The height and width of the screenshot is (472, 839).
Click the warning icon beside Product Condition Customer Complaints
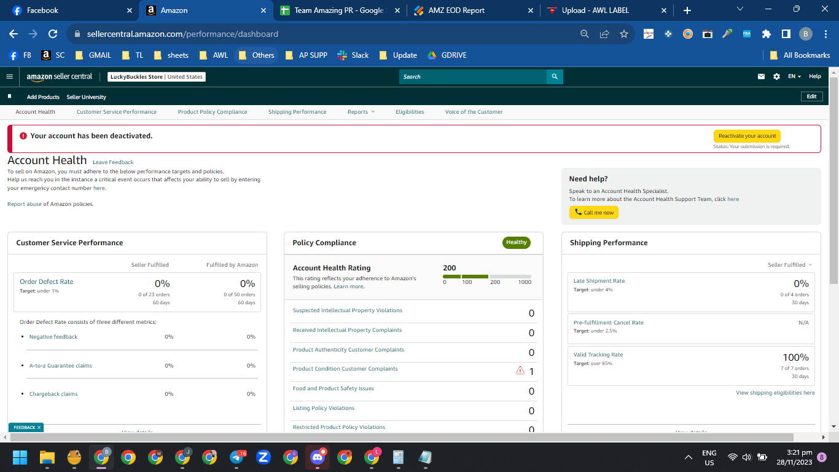pos(520,371)
